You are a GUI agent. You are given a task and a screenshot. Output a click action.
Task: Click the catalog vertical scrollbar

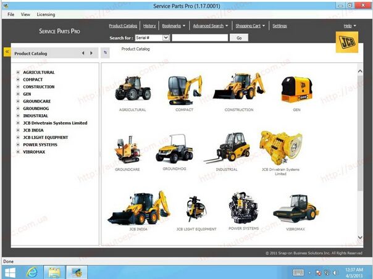[359, 154]
